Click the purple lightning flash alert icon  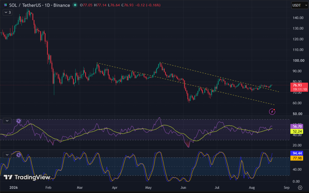pyautogui.click(x=272, y=112)
